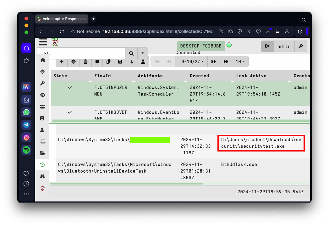Sort by Last Active column header
This screenshot has height=226, width=329.
[251, 76]
